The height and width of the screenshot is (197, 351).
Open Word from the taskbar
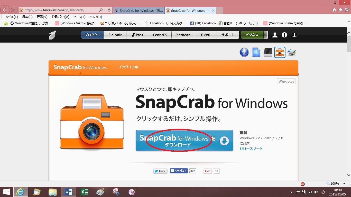tap(69, 192)
